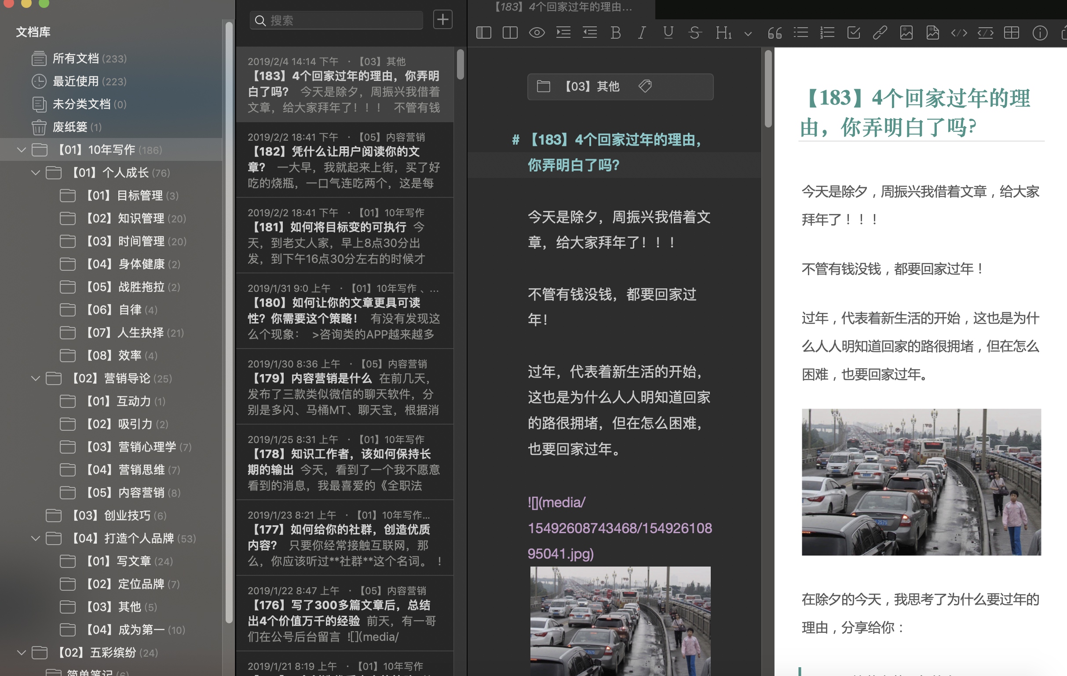Toggle split editor/preview layout icon
This screenshot has height=676, width=1067.
[x=510, y=33]
